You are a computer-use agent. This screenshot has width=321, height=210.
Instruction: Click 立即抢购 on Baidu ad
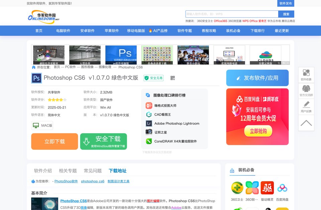click(x=258, y=131)
